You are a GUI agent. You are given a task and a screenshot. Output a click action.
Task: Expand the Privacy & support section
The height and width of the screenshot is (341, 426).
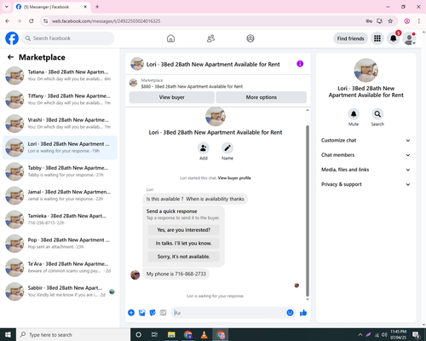(x=366, y=184)
